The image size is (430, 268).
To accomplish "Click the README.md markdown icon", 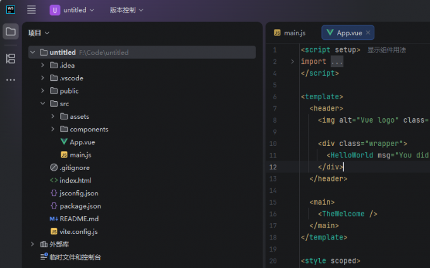I will [x=54, y=219].
